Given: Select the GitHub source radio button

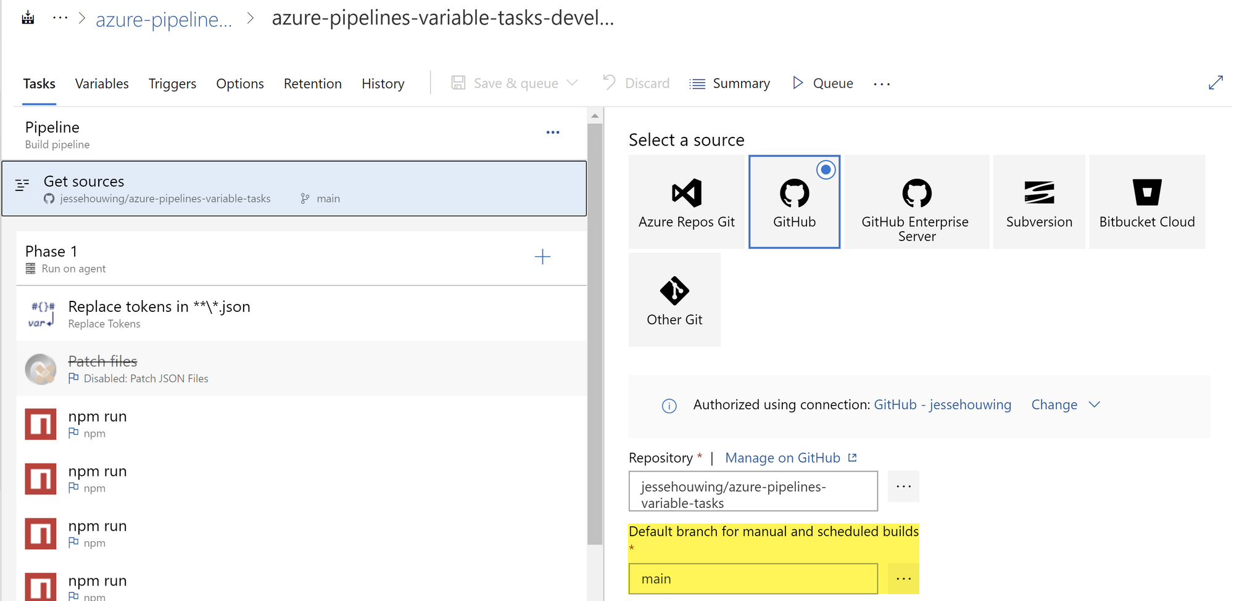Looking at the screenshot, I should [826, 170].
